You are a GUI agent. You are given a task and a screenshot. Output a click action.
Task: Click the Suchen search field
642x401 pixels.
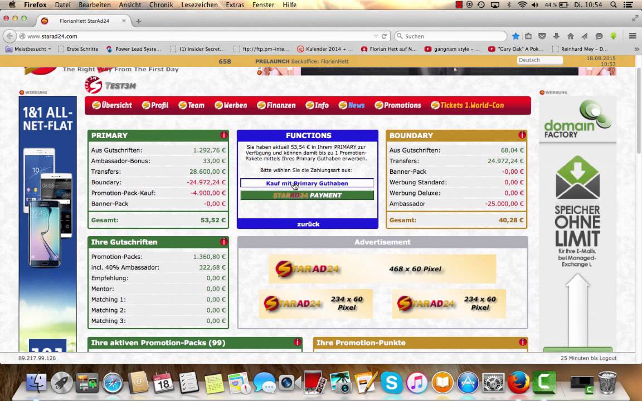450,36
